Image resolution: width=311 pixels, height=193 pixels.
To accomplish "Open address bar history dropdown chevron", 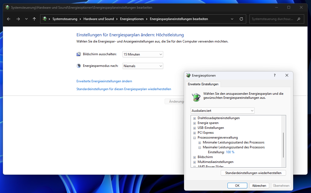I will [232, 19].
